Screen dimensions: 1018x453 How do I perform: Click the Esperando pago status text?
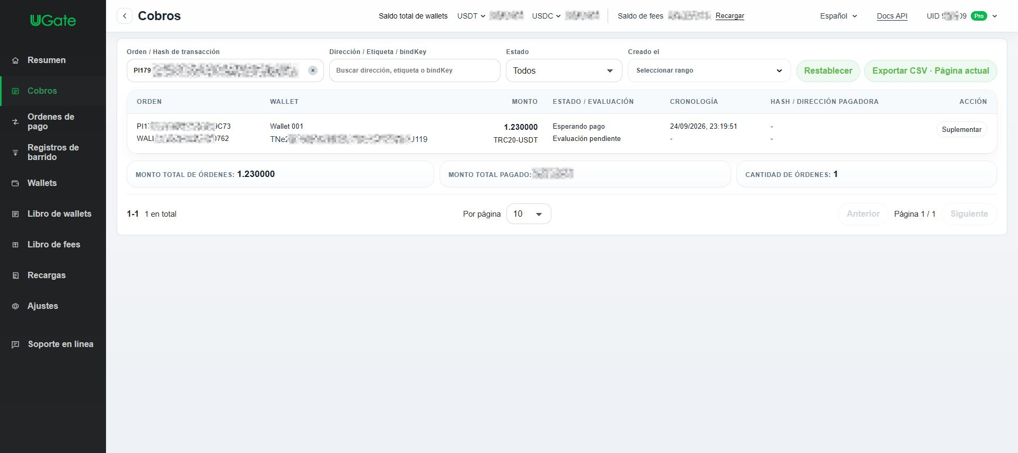pyautogui.click(x=578, y=127)
